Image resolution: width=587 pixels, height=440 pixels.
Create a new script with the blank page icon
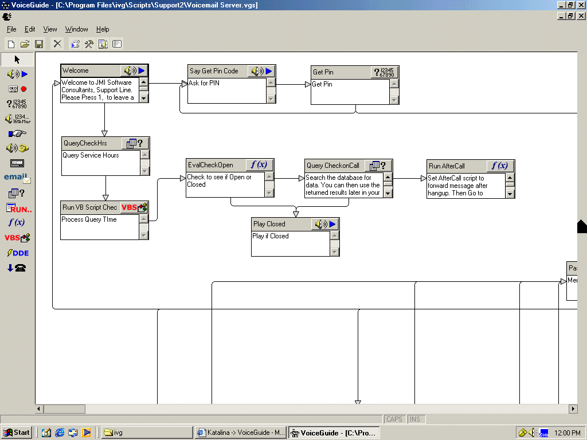(11, 44)
